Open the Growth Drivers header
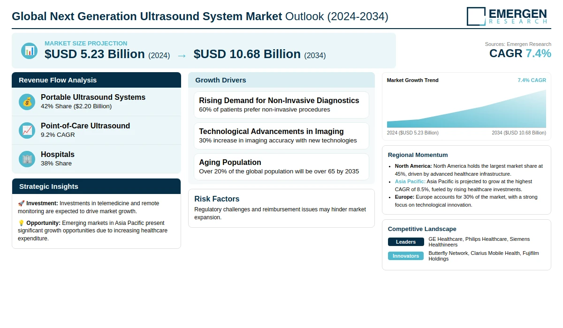The width and height of the screenshot is (563, 328). coord(281,80)
